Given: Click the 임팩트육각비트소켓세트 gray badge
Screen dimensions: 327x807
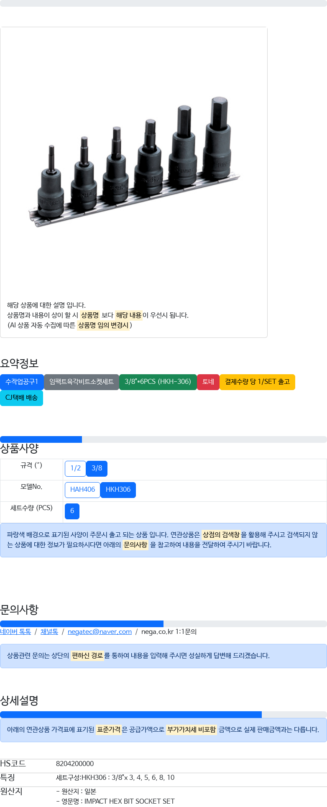Looking at the screenshot, I should [82, 382].
